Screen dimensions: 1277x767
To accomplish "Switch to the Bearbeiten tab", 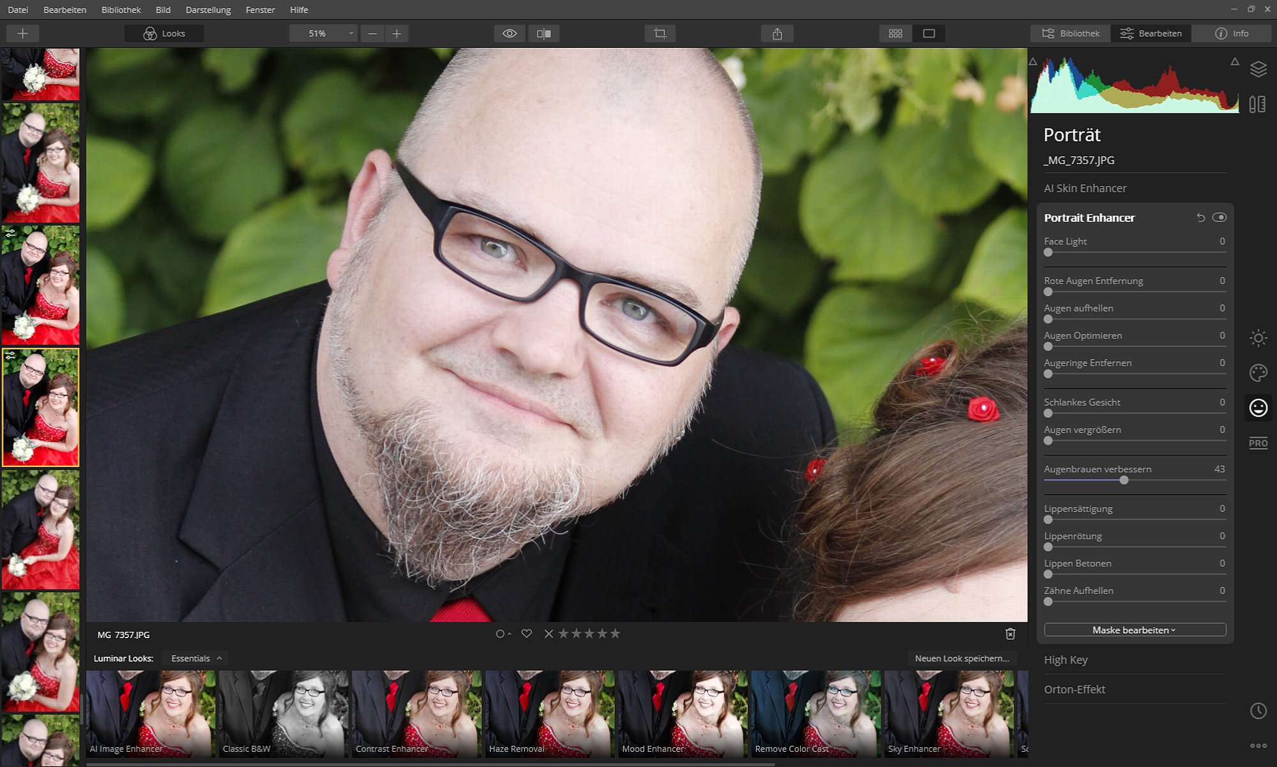I will (x=1151, y=33).
